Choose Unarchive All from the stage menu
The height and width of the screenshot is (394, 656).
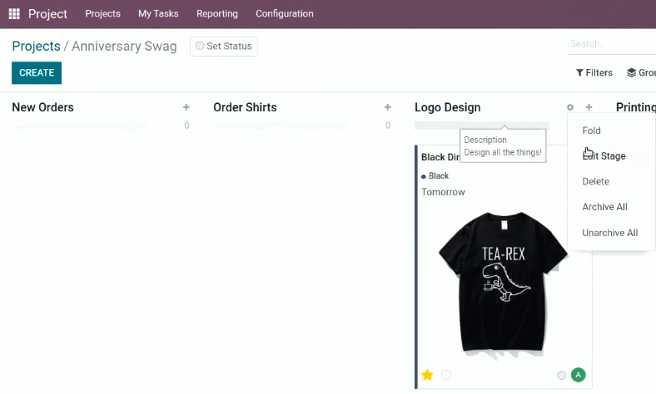click(x=611, y=233)
